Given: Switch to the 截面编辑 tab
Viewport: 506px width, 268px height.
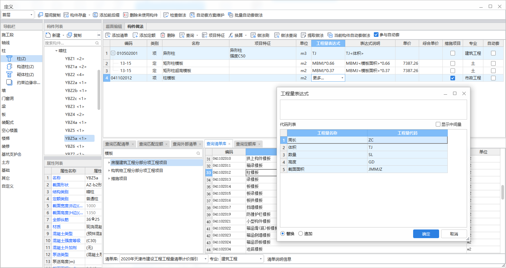Looking at the screenshot, I should pos(114,27).
